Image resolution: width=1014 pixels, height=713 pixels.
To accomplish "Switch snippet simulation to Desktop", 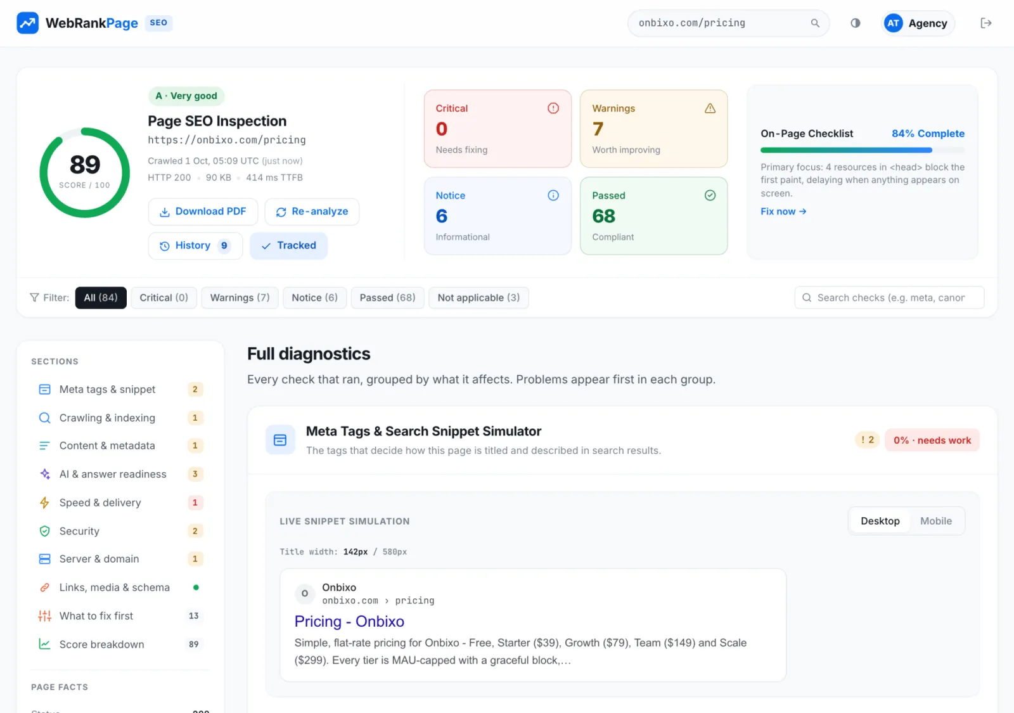I will (x=880, y=521).
